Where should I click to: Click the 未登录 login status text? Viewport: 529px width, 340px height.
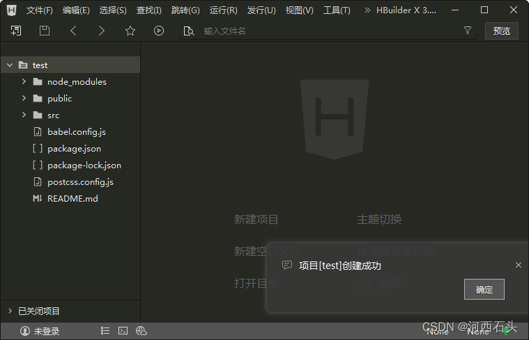[47, 331]
